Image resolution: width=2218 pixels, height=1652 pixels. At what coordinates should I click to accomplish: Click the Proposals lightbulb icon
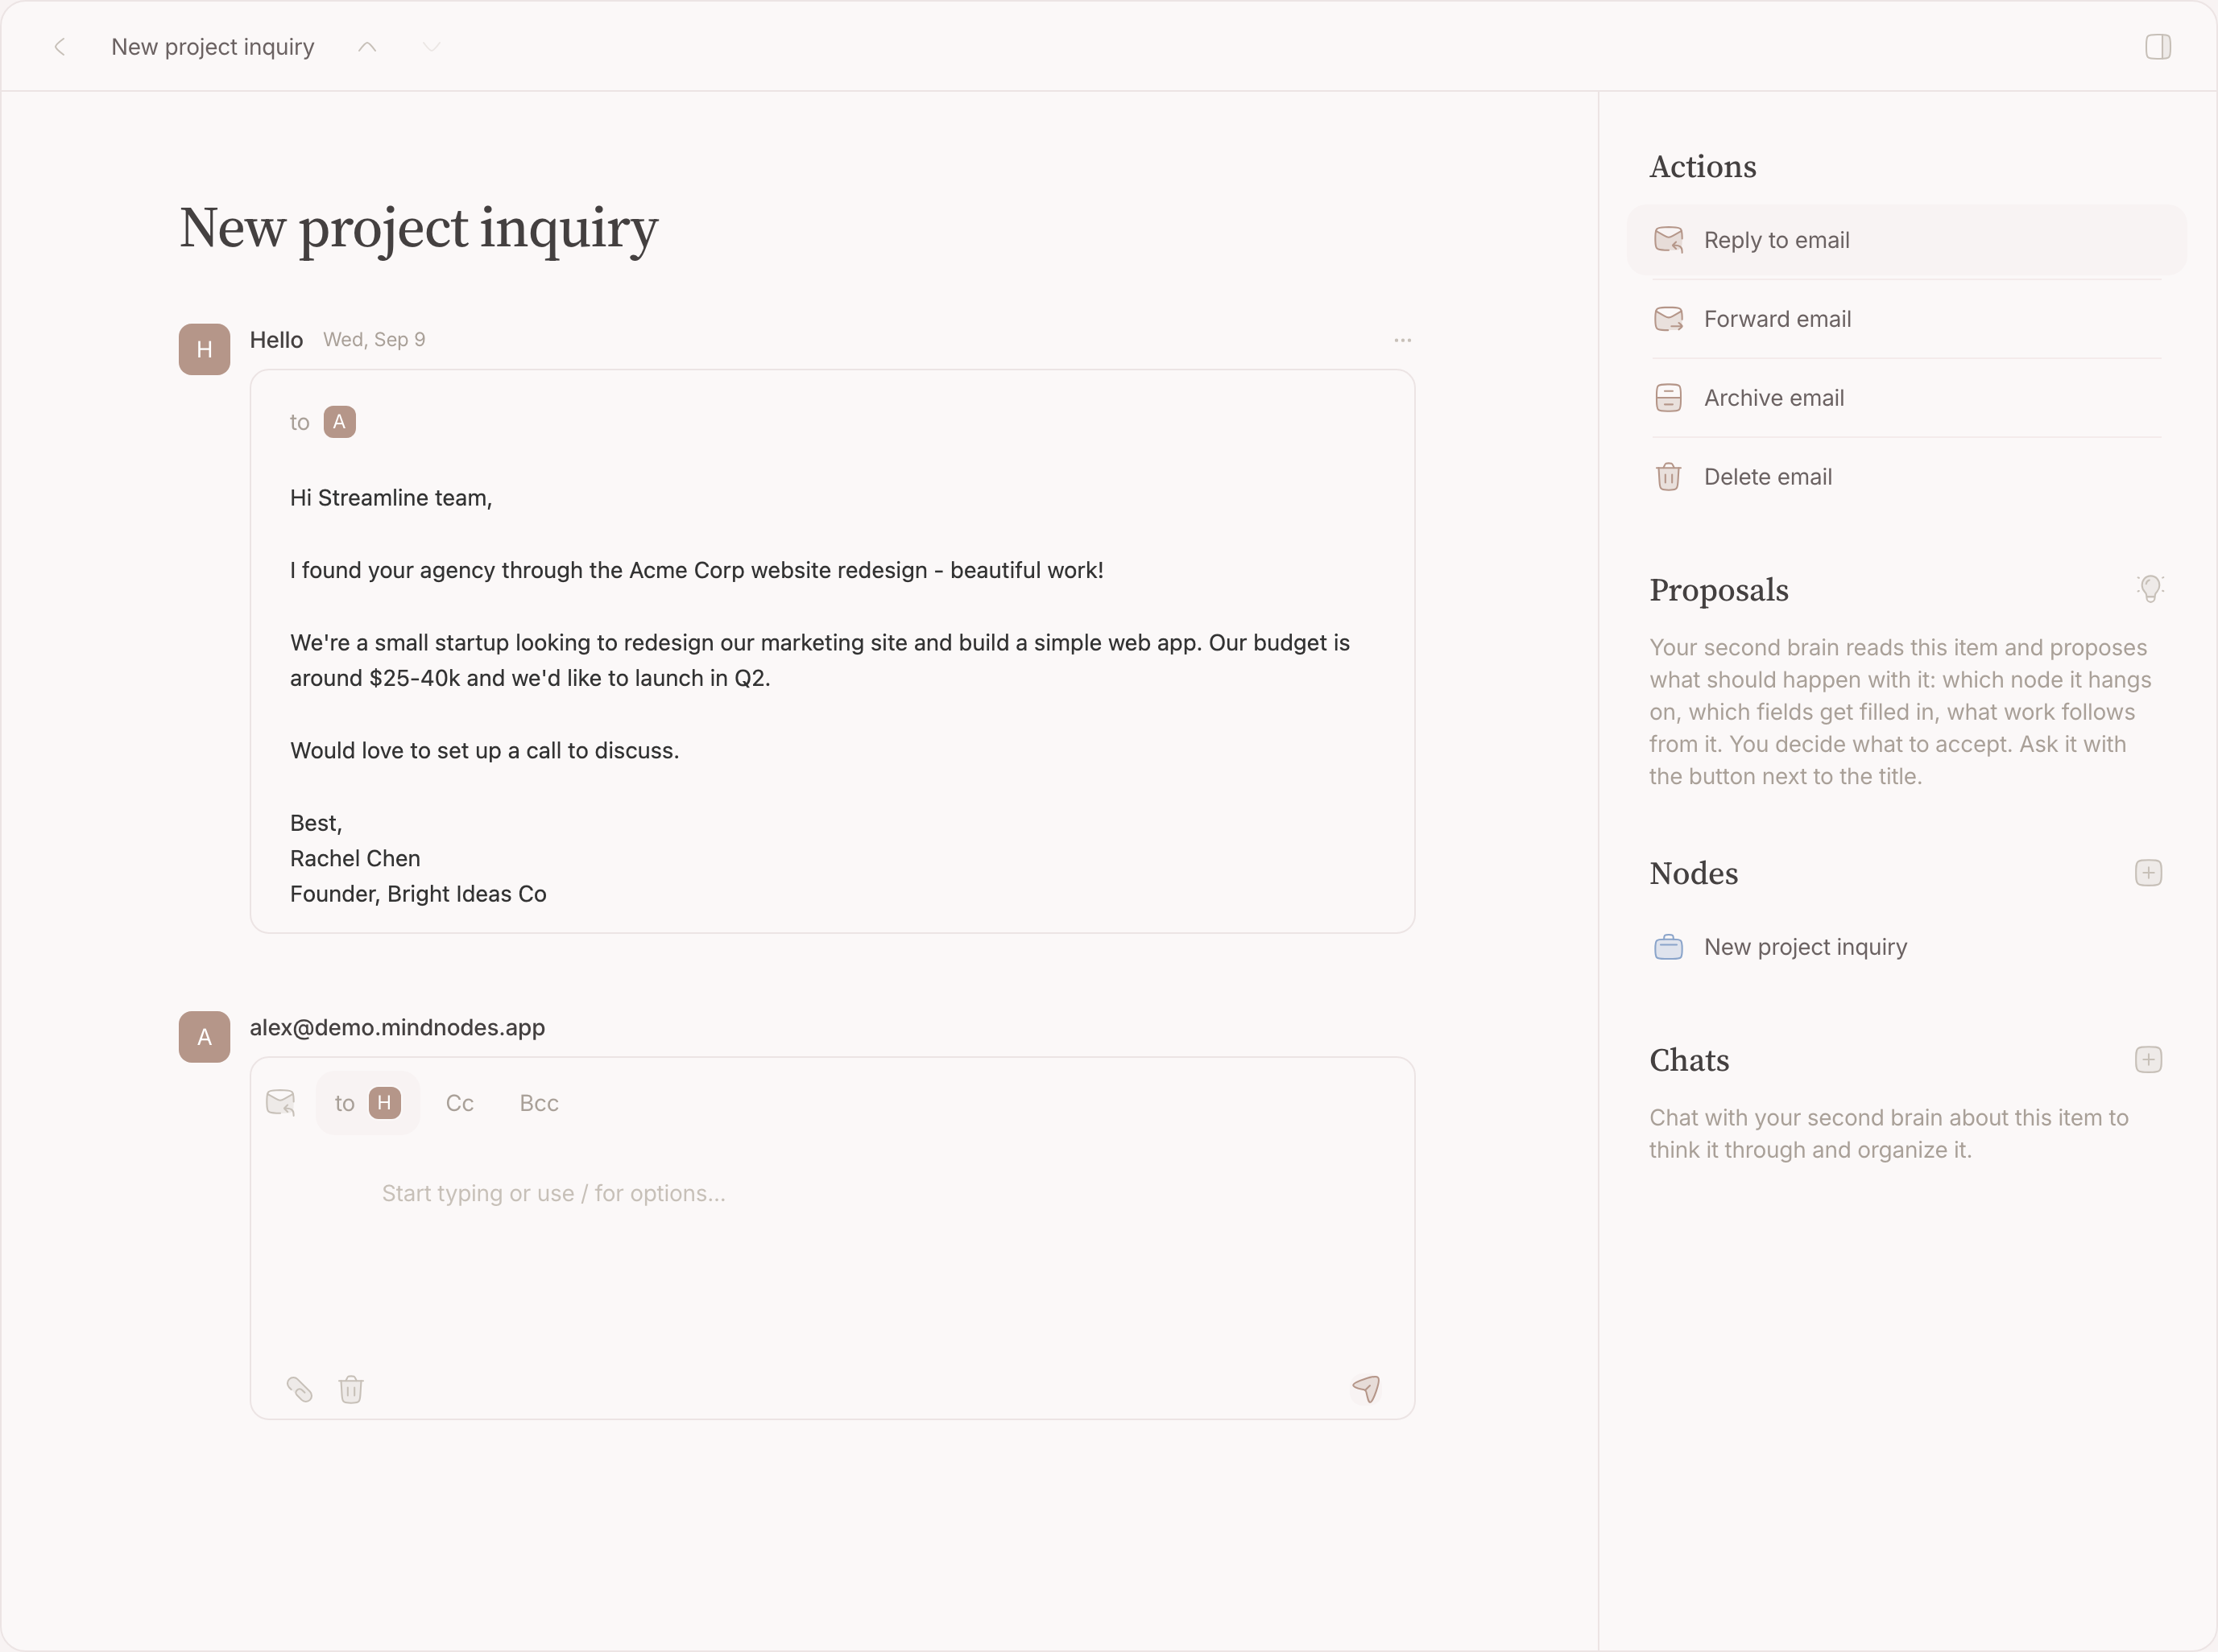point(2150,589)
